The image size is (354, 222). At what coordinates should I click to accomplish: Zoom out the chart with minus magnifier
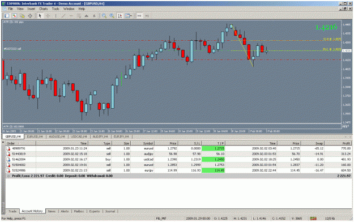(x=104, y=16)
